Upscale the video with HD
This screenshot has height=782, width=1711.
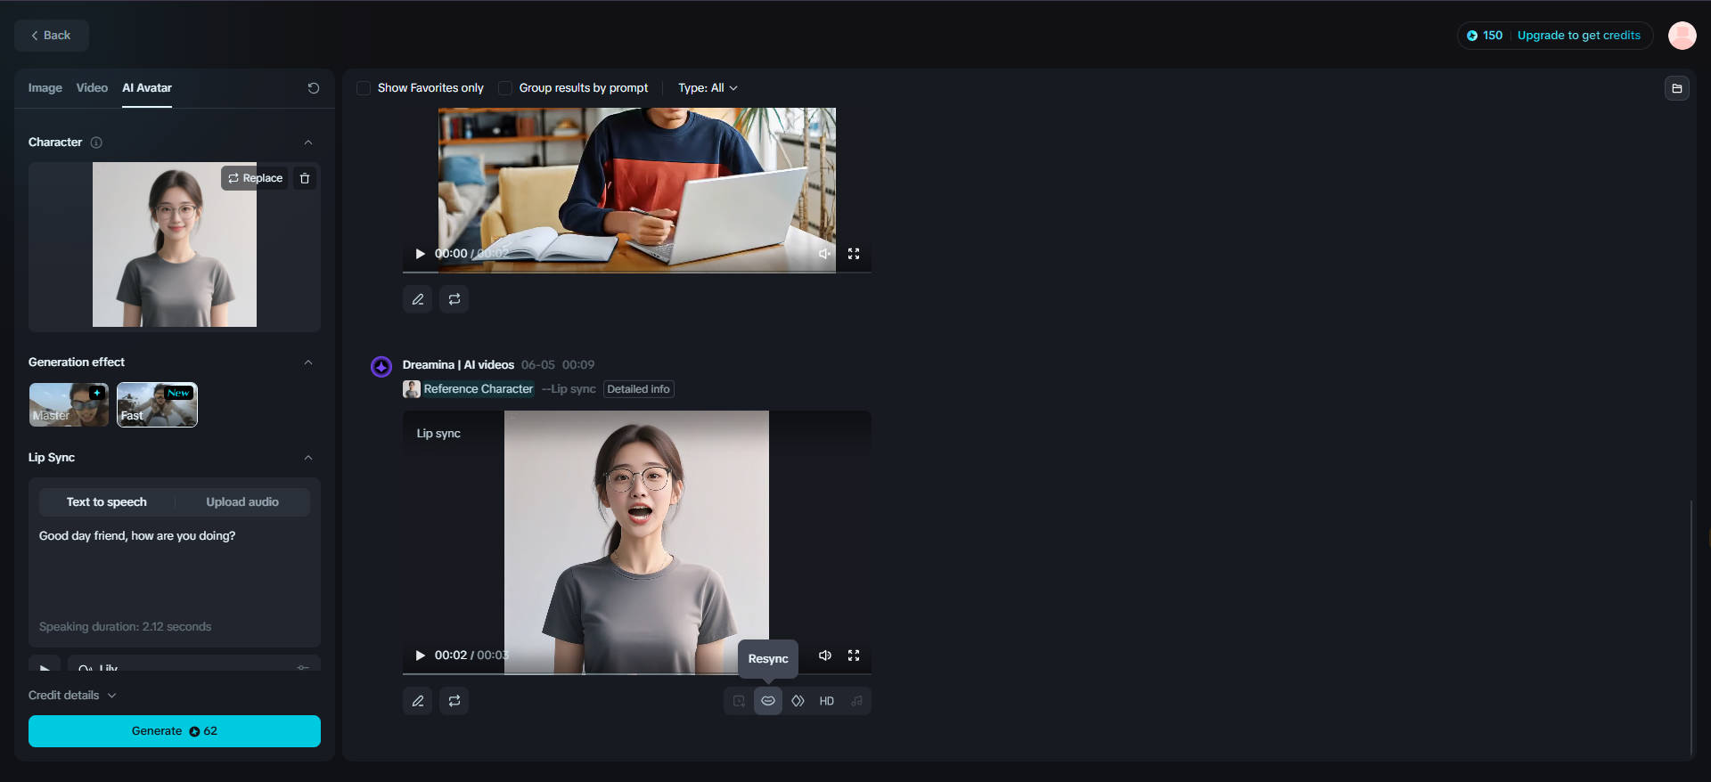pyautogui.click(x=827, y=701)
